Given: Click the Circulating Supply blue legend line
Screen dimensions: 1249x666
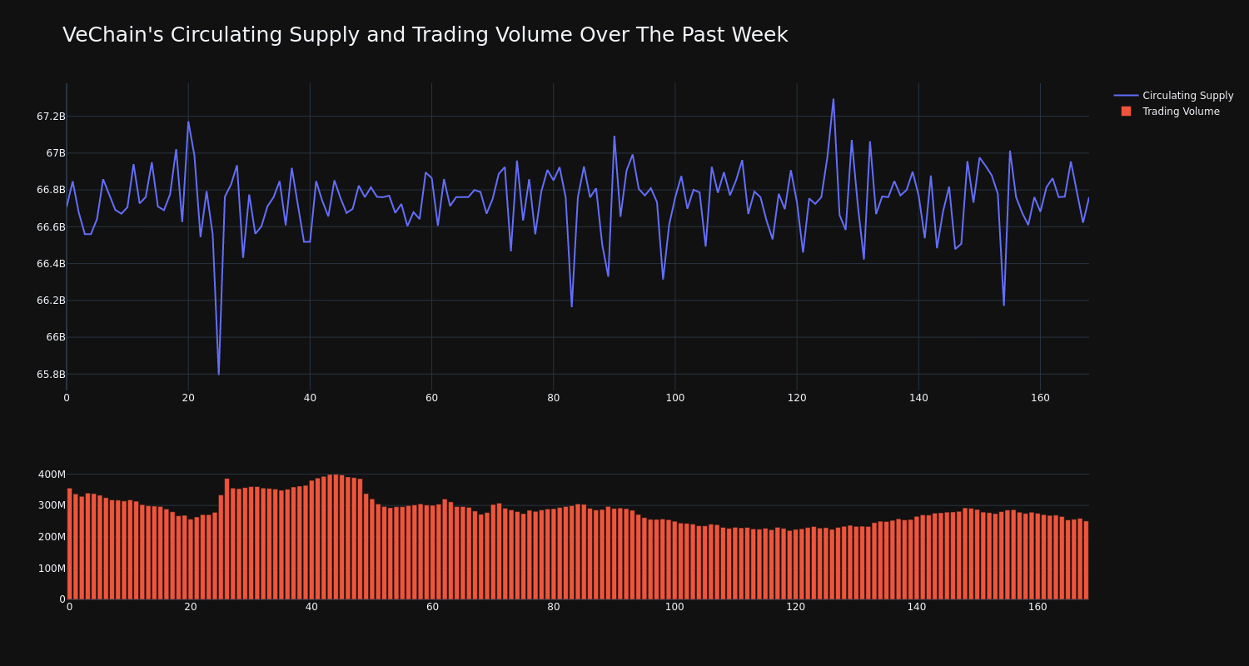Looking at the screenshot, I should [x=1126, y=96].
